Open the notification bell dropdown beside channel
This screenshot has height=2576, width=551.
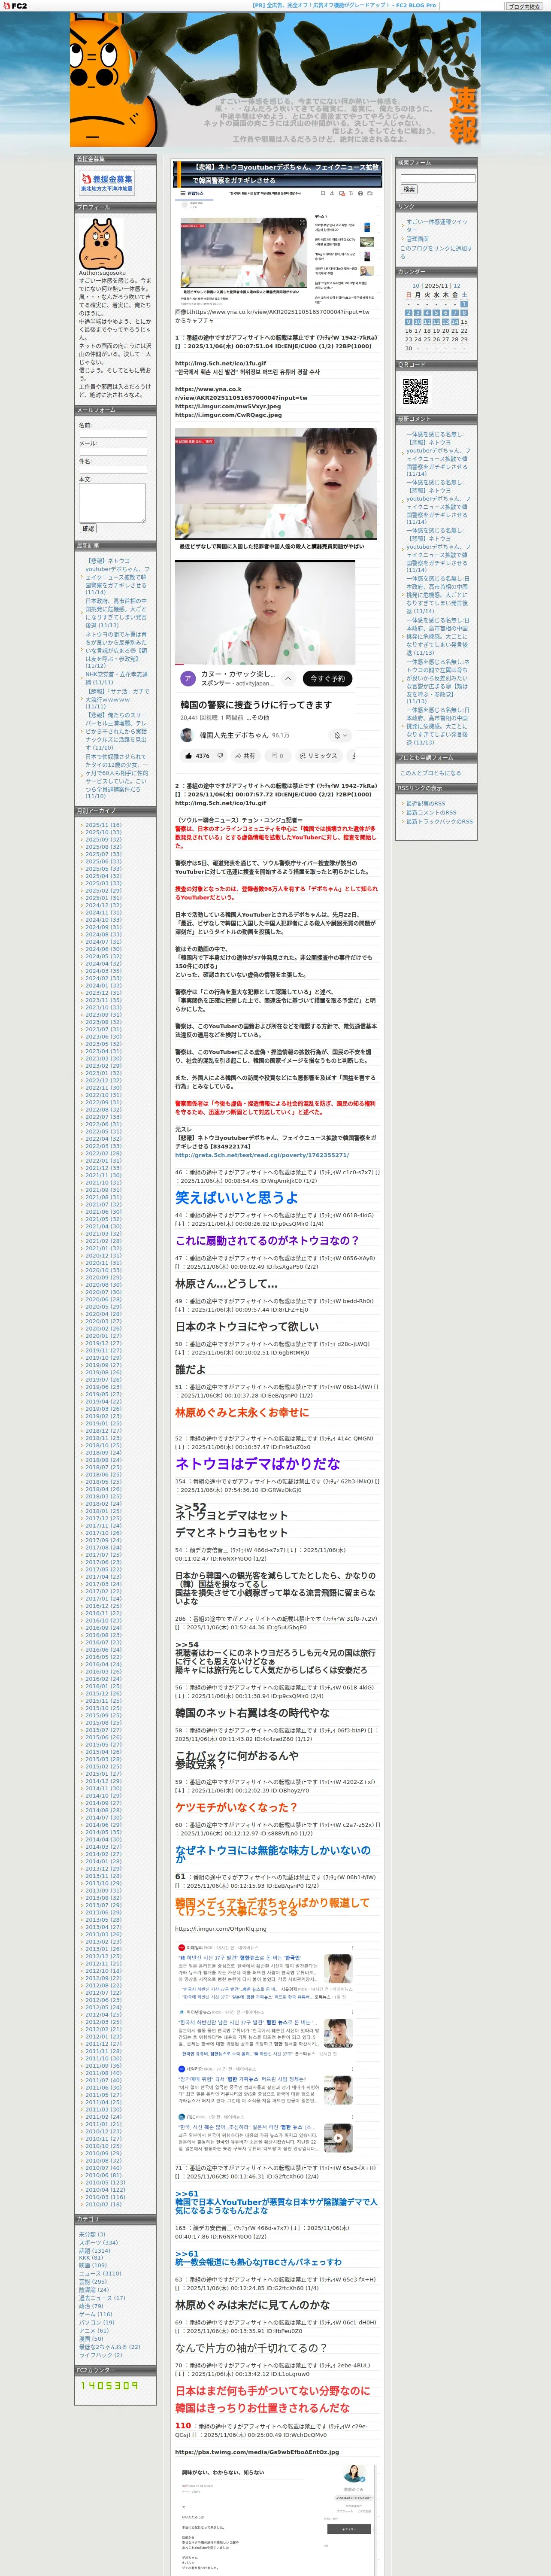342,735
